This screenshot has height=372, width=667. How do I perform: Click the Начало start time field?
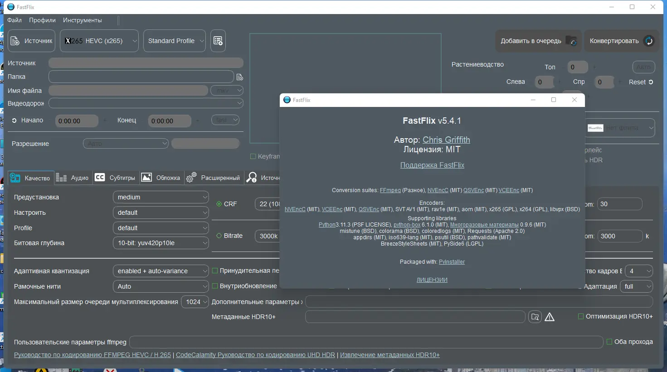(x=77, y=121)
